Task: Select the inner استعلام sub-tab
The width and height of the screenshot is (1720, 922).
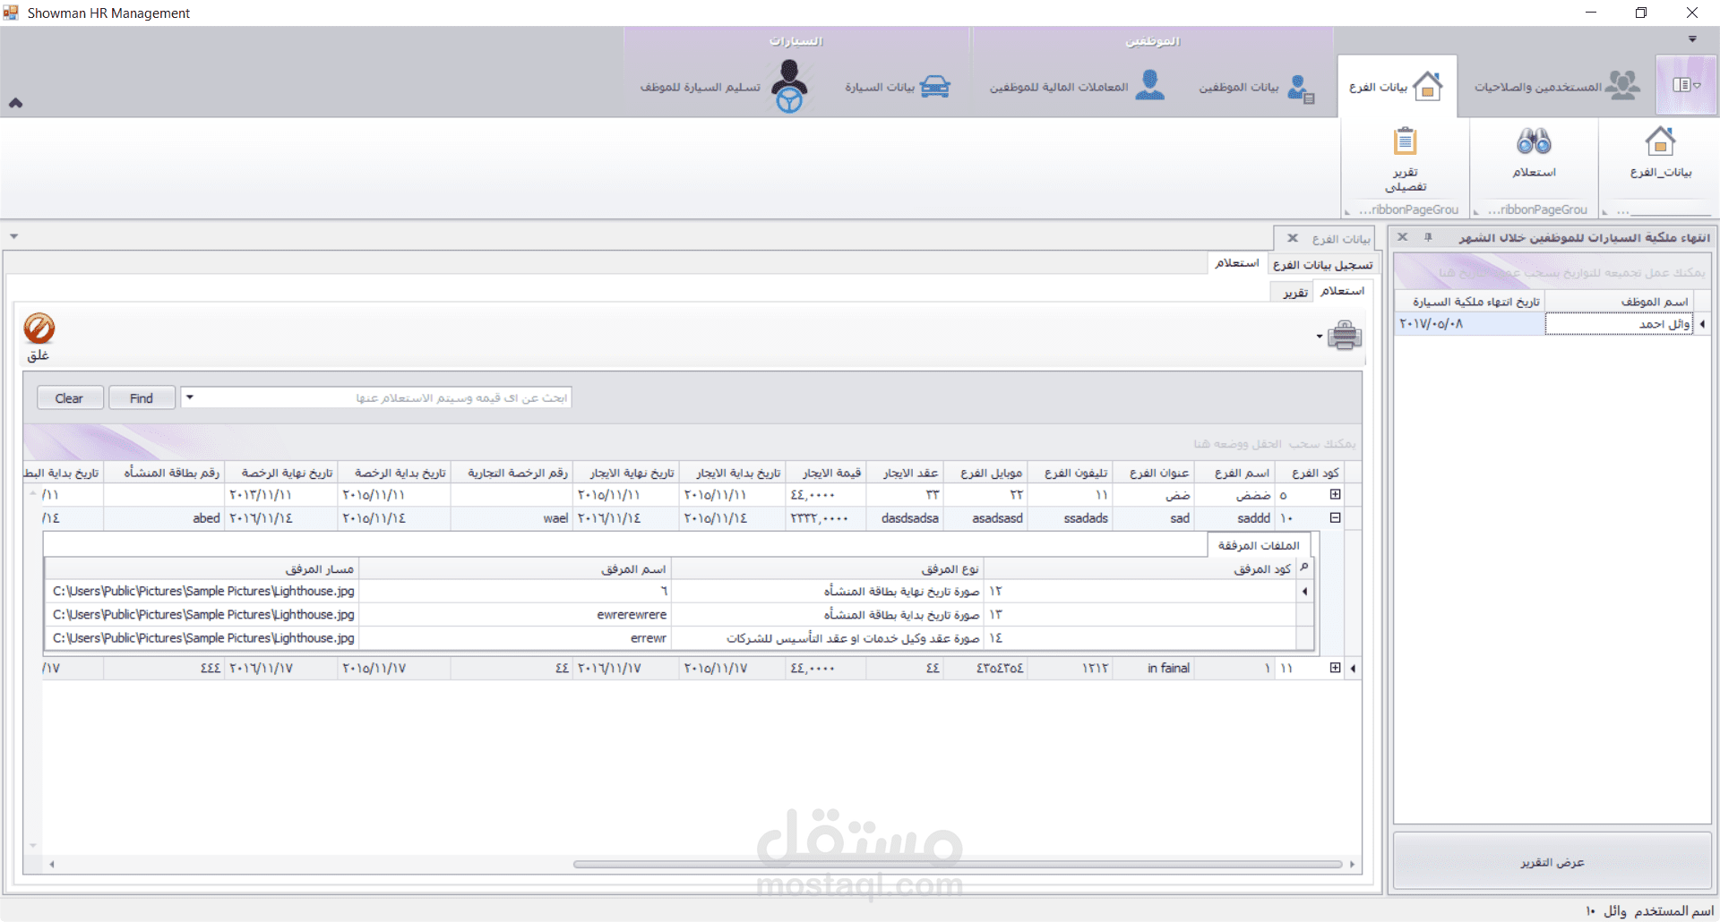Action: [1342, 291]
